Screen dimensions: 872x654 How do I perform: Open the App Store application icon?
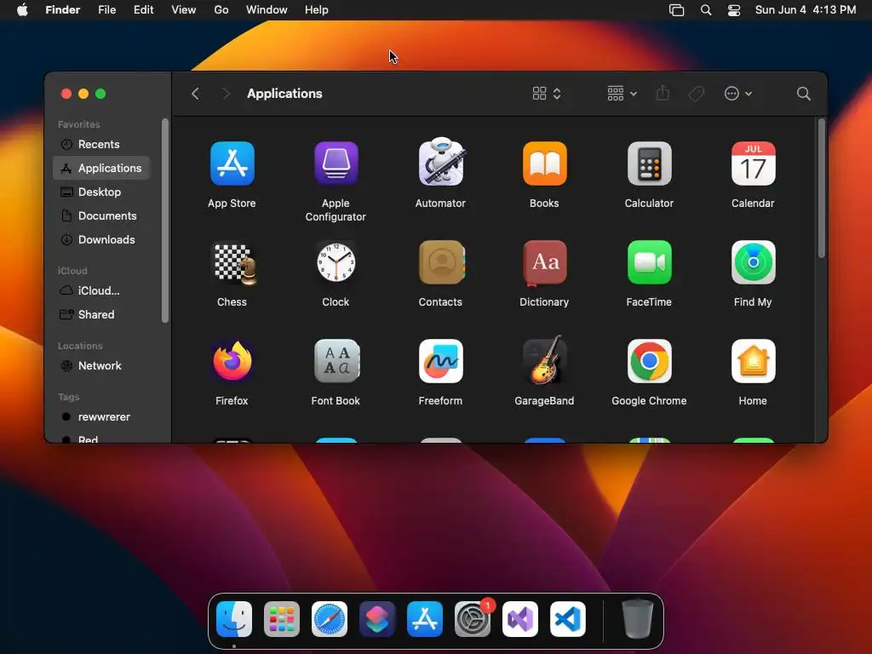click(232, 163)
